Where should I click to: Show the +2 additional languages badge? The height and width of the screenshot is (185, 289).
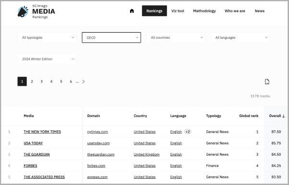pyautogui.click(x=188, y=132)
